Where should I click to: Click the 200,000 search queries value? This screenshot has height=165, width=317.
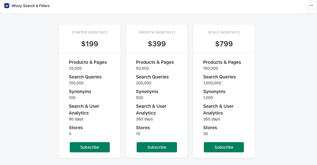(x=144, y=83)
